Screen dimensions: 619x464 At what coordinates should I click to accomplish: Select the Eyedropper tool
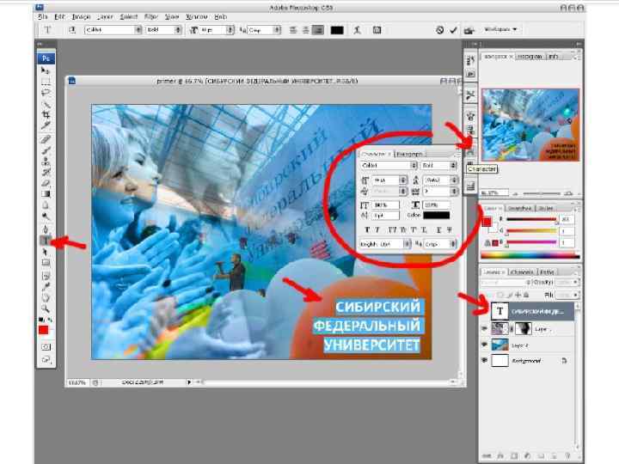46,286
